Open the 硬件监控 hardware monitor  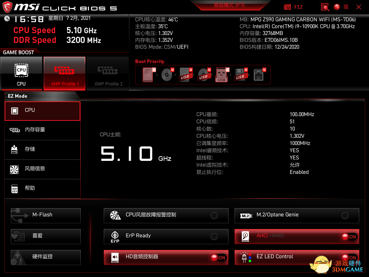click(x=46, y=258)
